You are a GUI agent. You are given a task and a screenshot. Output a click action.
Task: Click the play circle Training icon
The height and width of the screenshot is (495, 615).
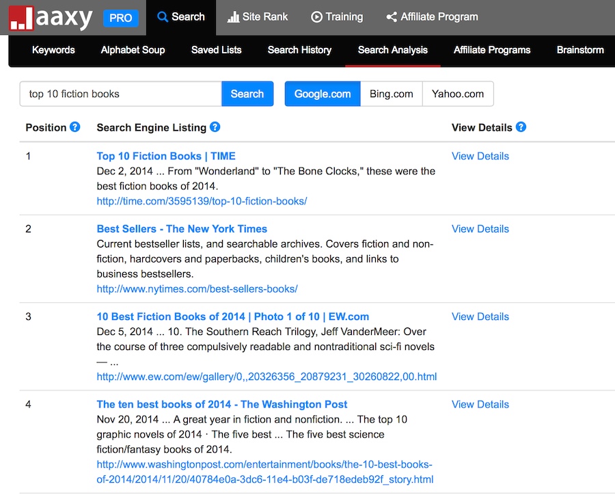point(316,17)
